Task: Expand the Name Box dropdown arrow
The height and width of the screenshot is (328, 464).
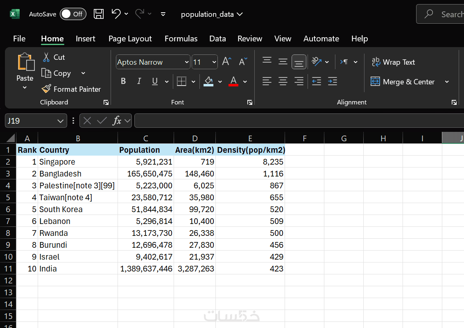Action: tap(60, 121)
